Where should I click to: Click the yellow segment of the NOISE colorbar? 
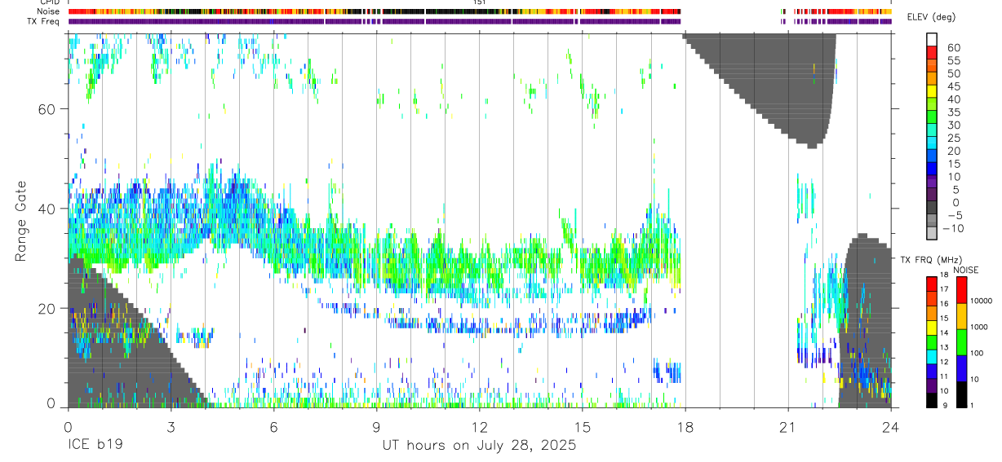click(x=960, y=316)
